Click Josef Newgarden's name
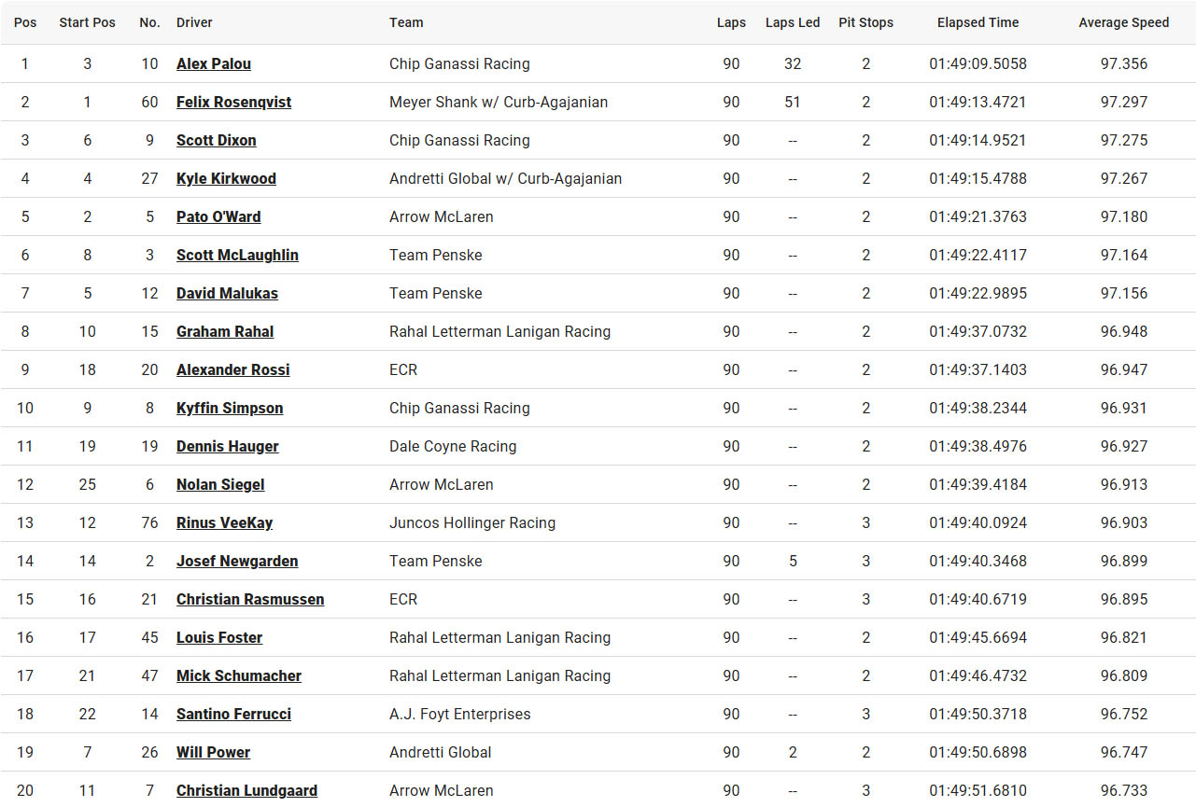1196x807 pixels. pyautogui.click(x=237, y=562)
